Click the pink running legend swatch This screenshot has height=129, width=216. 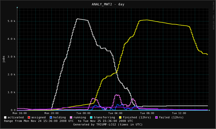coord(71,117)
